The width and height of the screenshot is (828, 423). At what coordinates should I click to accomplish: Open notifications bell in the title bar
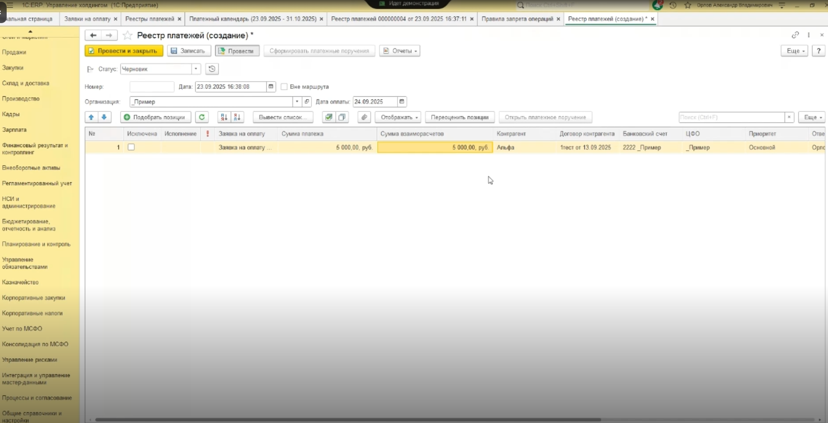[x=658, y=5]
